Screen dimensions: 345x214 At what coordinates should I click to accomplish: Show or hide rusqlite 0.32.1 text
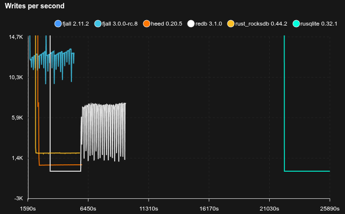tap(319, 24)
